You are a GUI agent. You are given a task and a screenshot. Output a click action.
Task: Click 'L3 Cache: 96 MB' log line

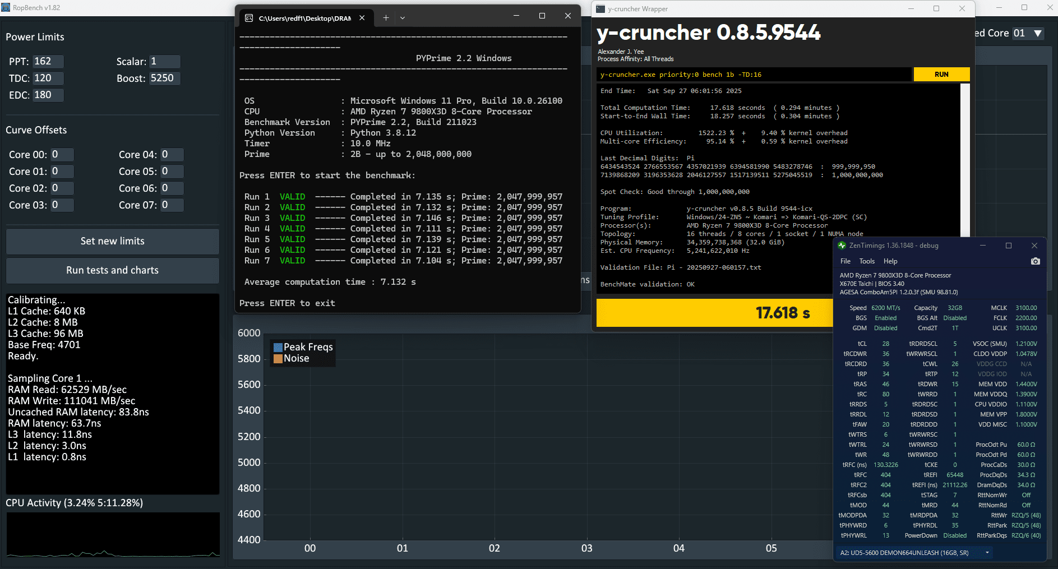coord(45,334)
